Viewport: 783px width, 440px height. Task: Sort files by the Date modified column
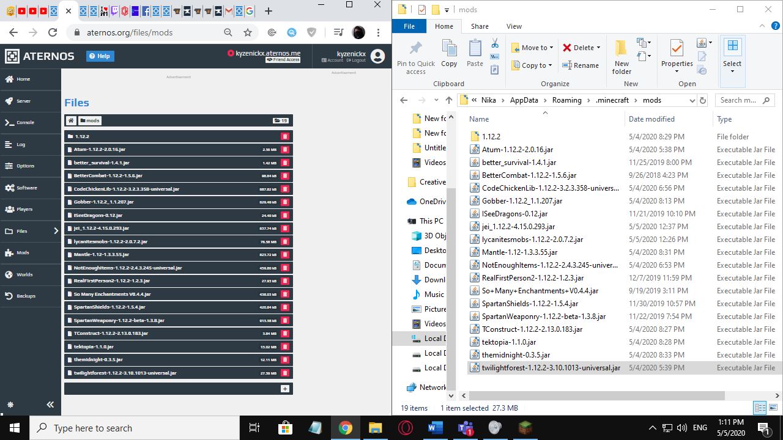click(651, 119)
